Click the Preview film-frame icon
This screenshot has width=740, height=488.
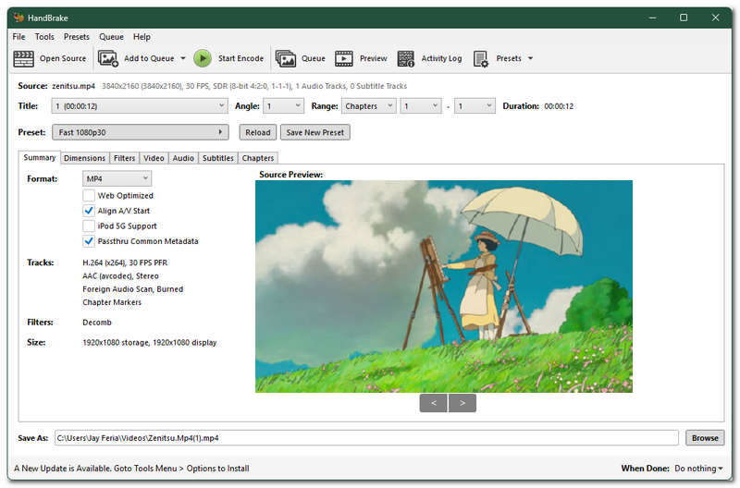pyautogui.click(x=343, y=58)
